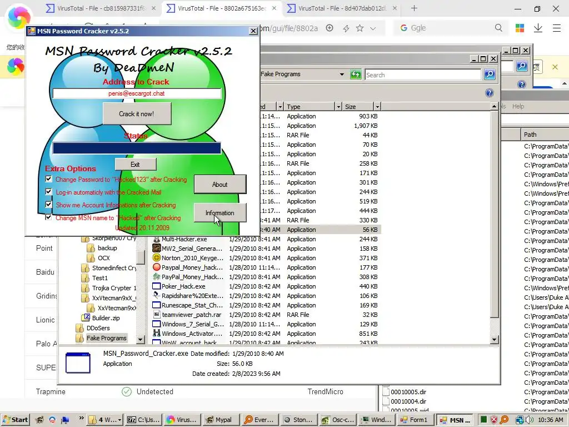
Task: Click the blue help icon in Explorer window
Action: [489, 93]
